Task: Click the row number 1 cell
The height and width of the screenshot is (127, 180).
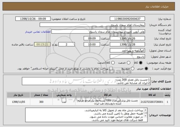Action: click(167, 102)
